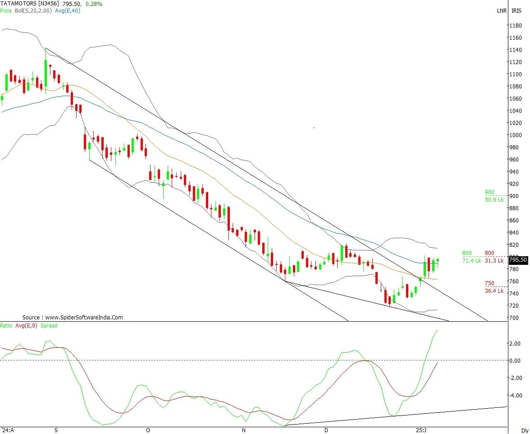
Task: Click the green Spread indicator label
Action: (x=49, y=325)
